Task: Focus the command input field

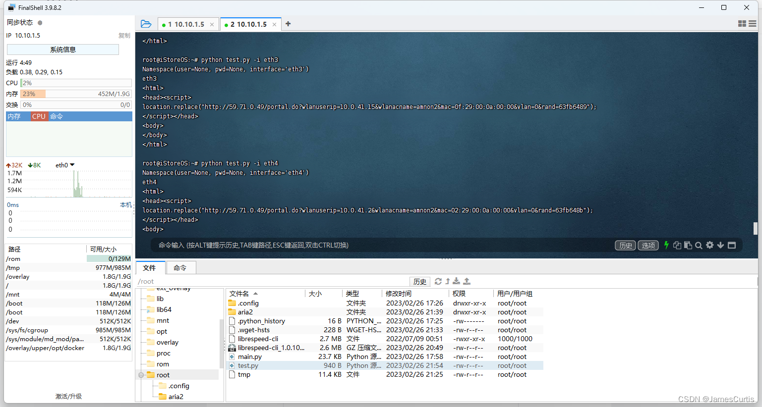Action: point(382,245)
